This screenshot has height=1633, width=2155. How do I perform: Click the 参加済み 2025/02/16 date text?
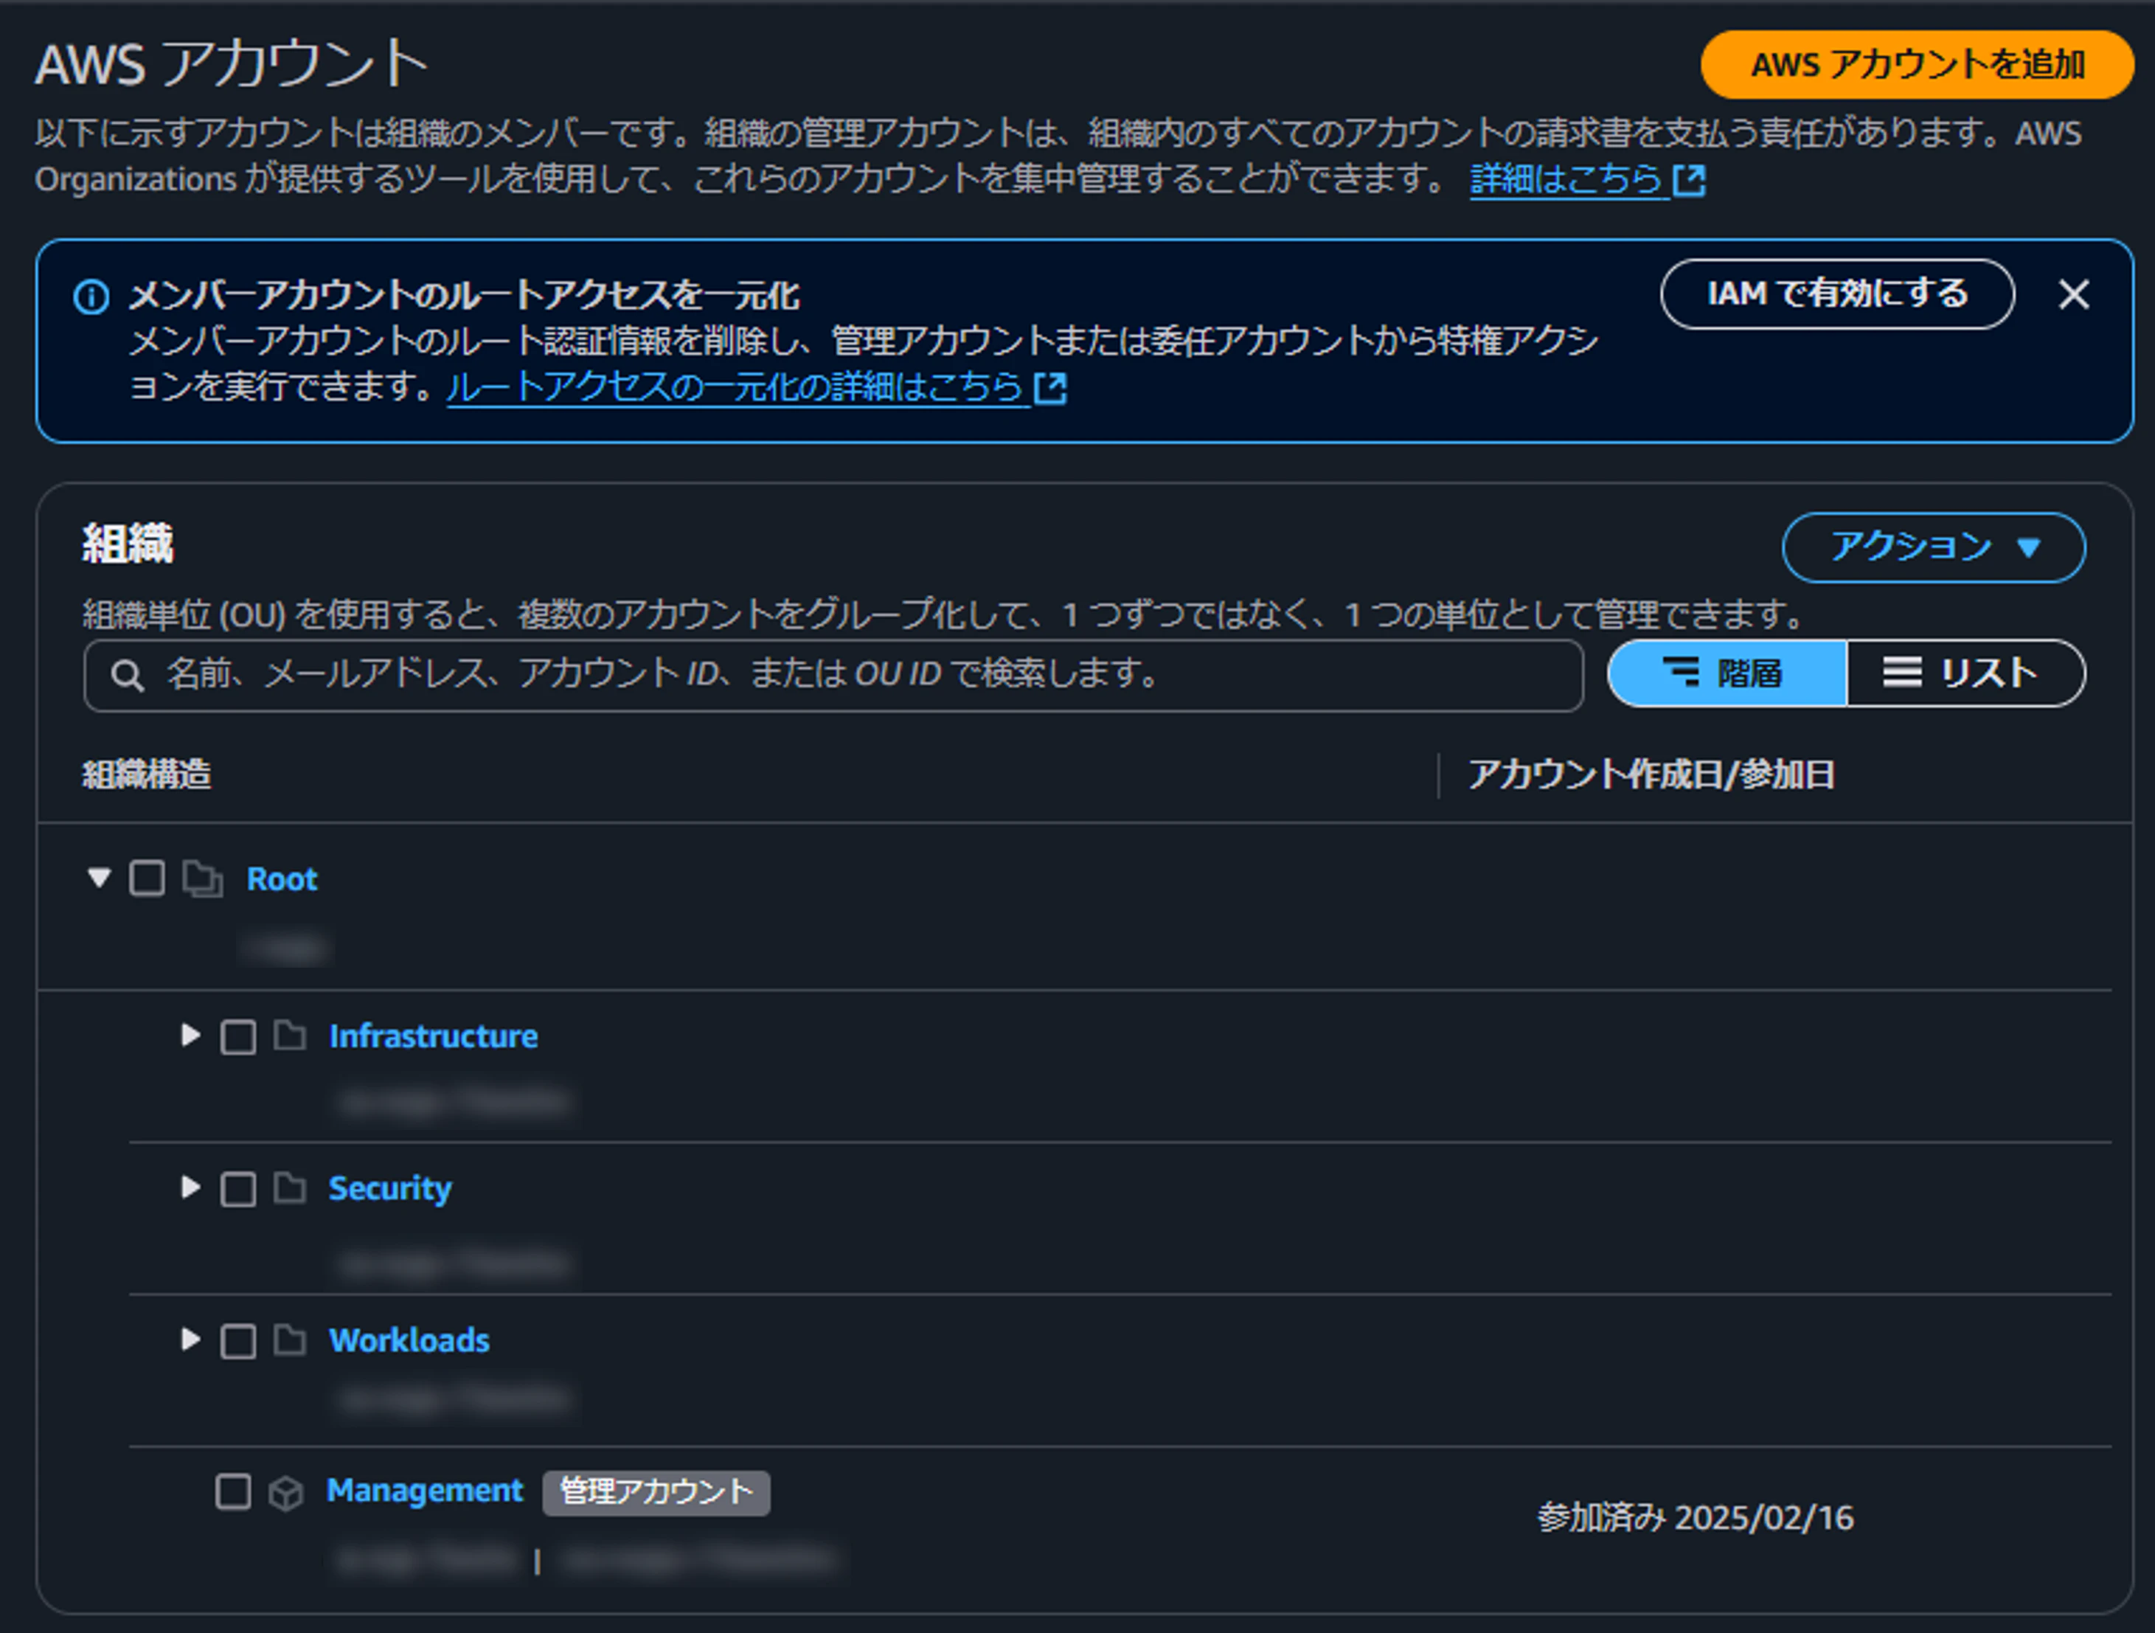[1696, 1518]
